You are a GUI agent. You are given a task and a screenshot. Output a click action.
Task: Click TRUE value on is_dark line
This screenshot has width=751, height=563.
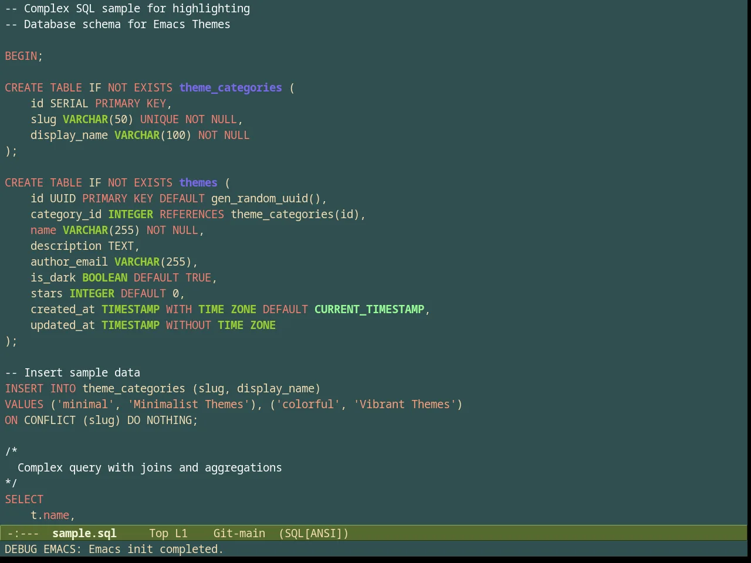point(198,277)
